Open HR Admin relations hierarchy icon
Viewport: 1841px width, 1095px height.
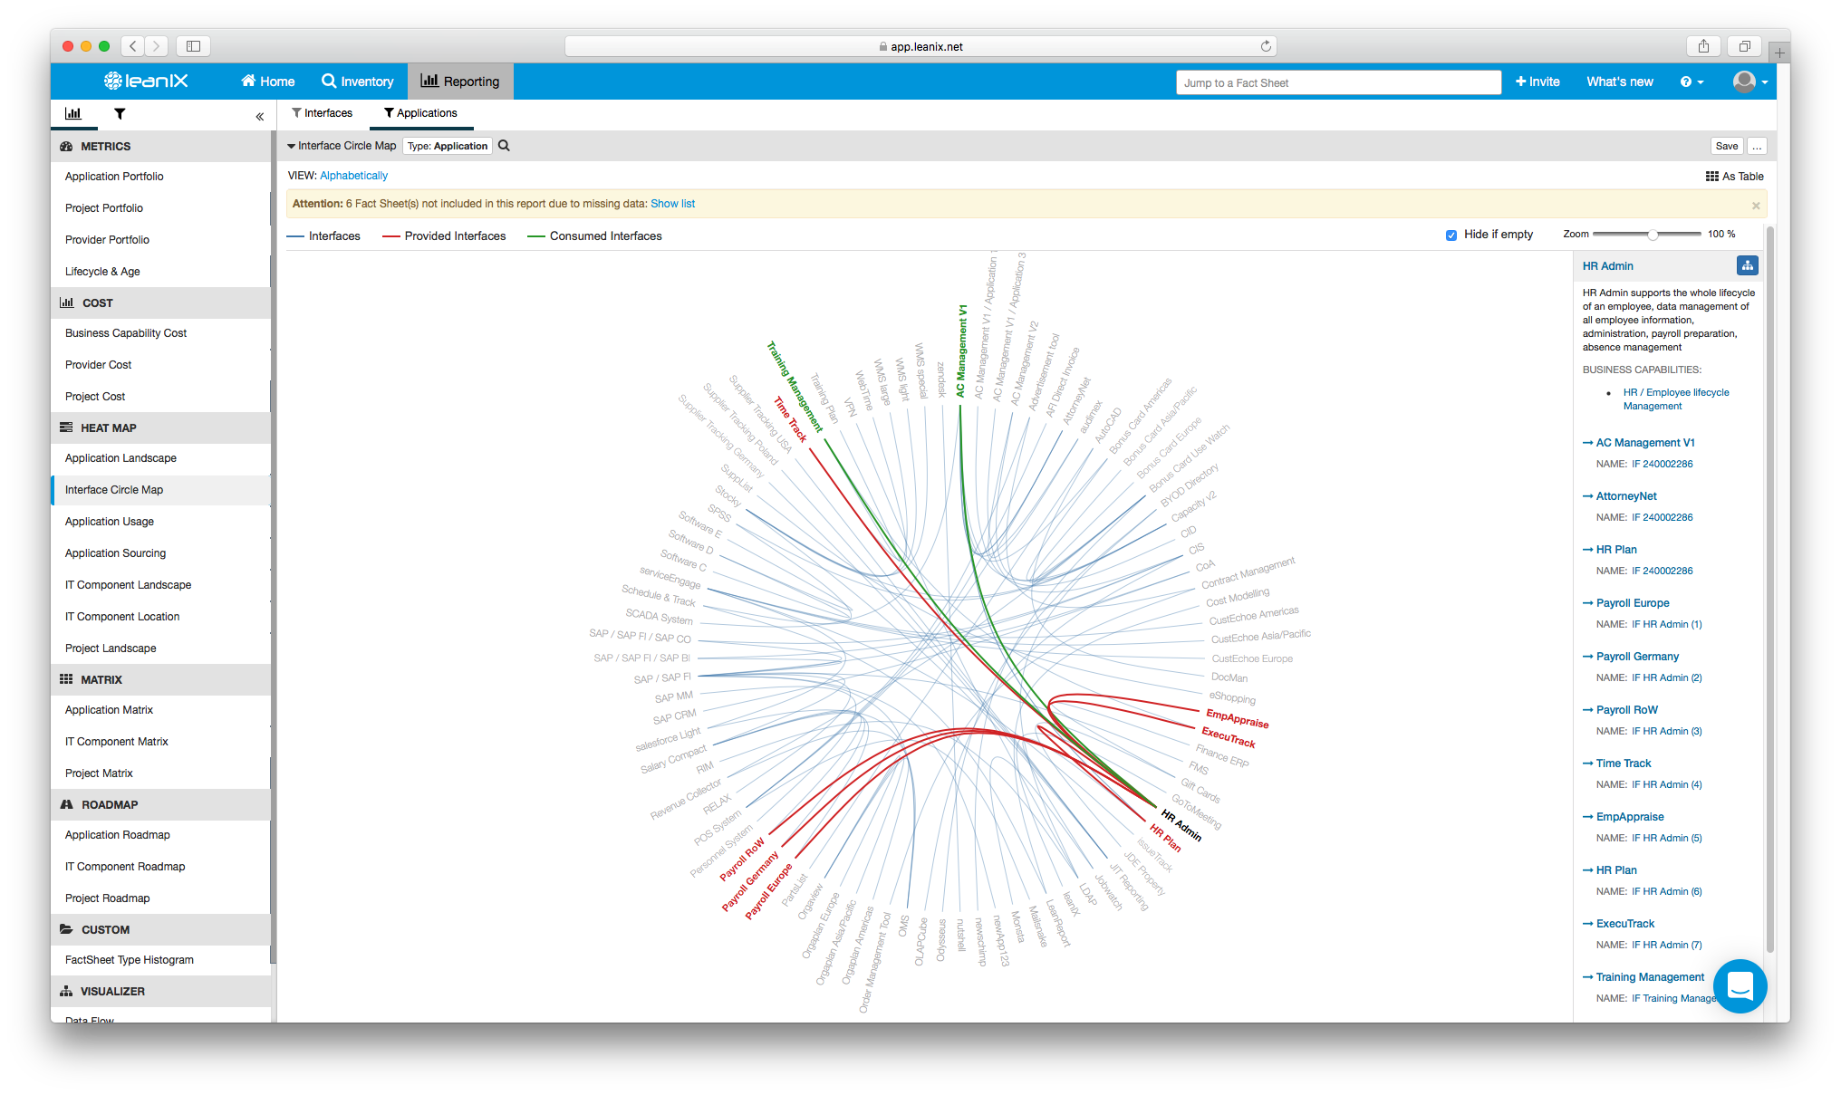pyautogui.click(x=1747, y=265)
